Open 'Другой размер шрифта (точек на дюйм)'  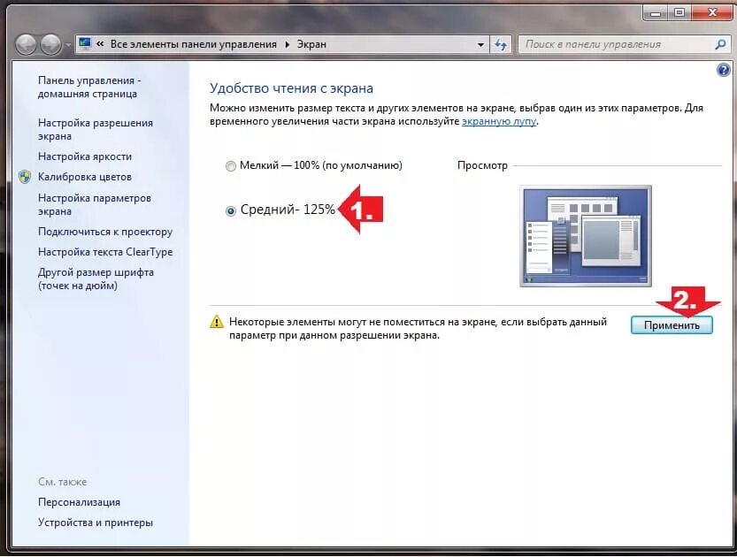pyautogui.click(x=96, y=279)
